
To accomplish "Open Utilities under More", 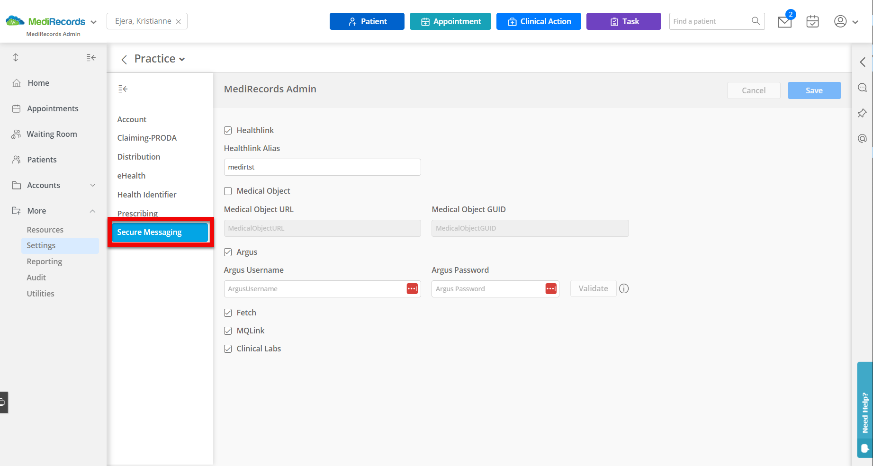I will tap(40, 294).
